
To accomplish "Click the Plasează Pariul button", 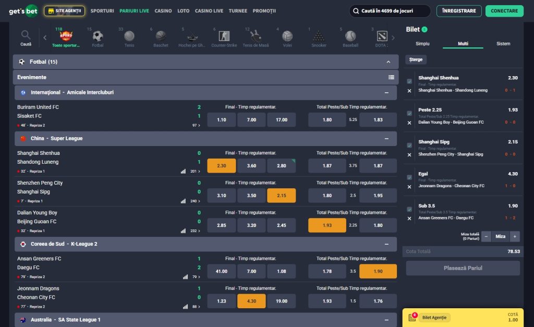I will [x=463, y=268].
